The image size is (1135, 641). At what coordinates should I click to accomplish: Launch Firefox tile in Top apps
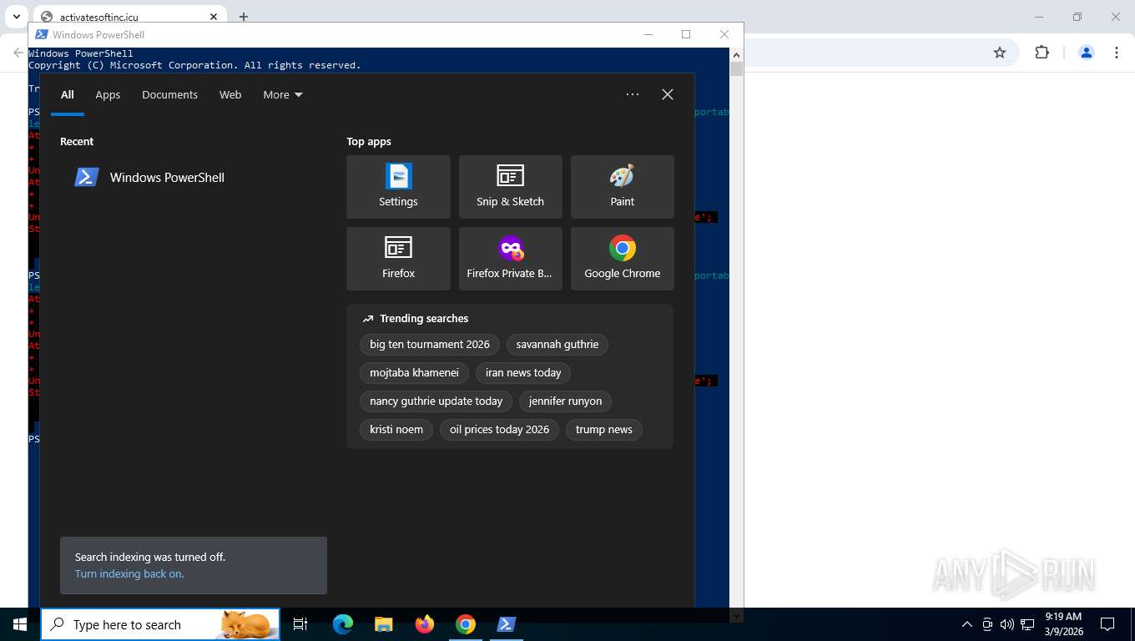[x=398, y=259]
